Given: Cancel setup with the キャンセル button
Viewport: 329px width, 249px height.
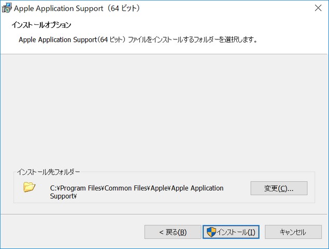Looking at the screenshot, I should coord(293,232).
